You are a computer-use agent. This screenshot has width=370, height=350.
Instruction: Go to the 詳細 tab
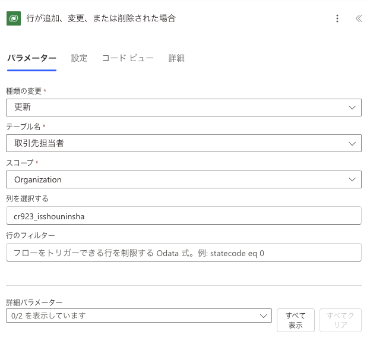click(x=176, y=58)
